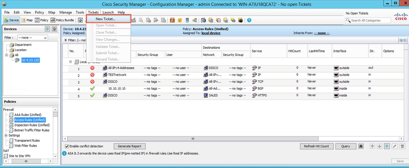
Task: Click the permit checkmark in rule 4
Action: 93,89
